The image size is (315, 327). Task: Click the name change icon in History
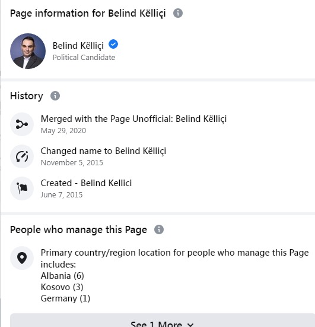click(22, 156)
